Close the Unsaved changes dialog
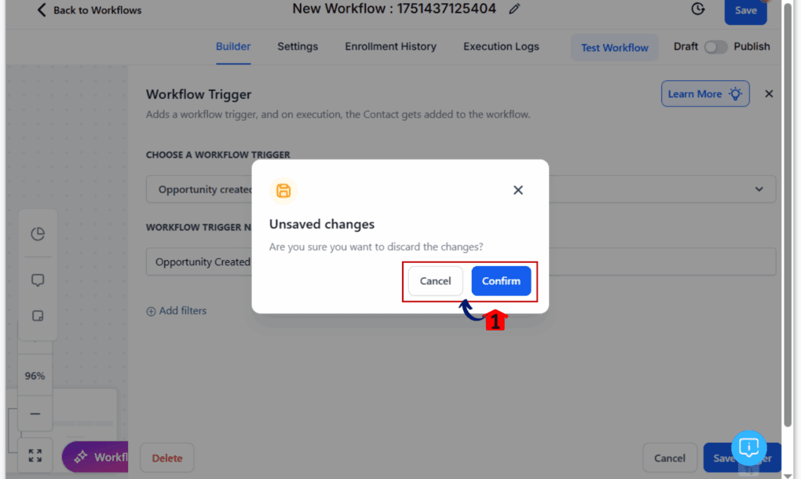The width and height of the screenshot is (804, 479). (x=518, y=190)
